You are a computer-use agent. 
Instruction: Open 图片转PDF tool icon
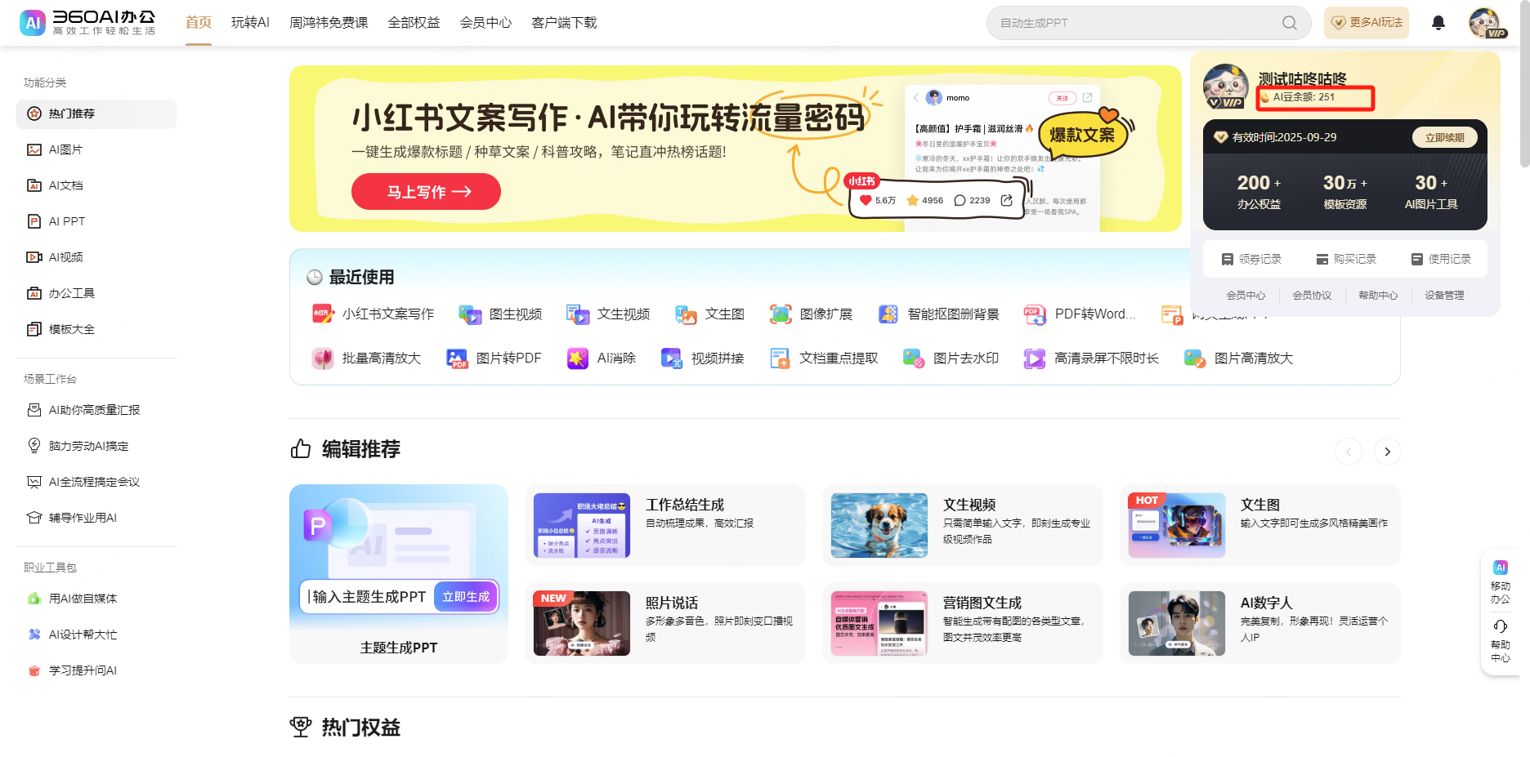[457, 358]
